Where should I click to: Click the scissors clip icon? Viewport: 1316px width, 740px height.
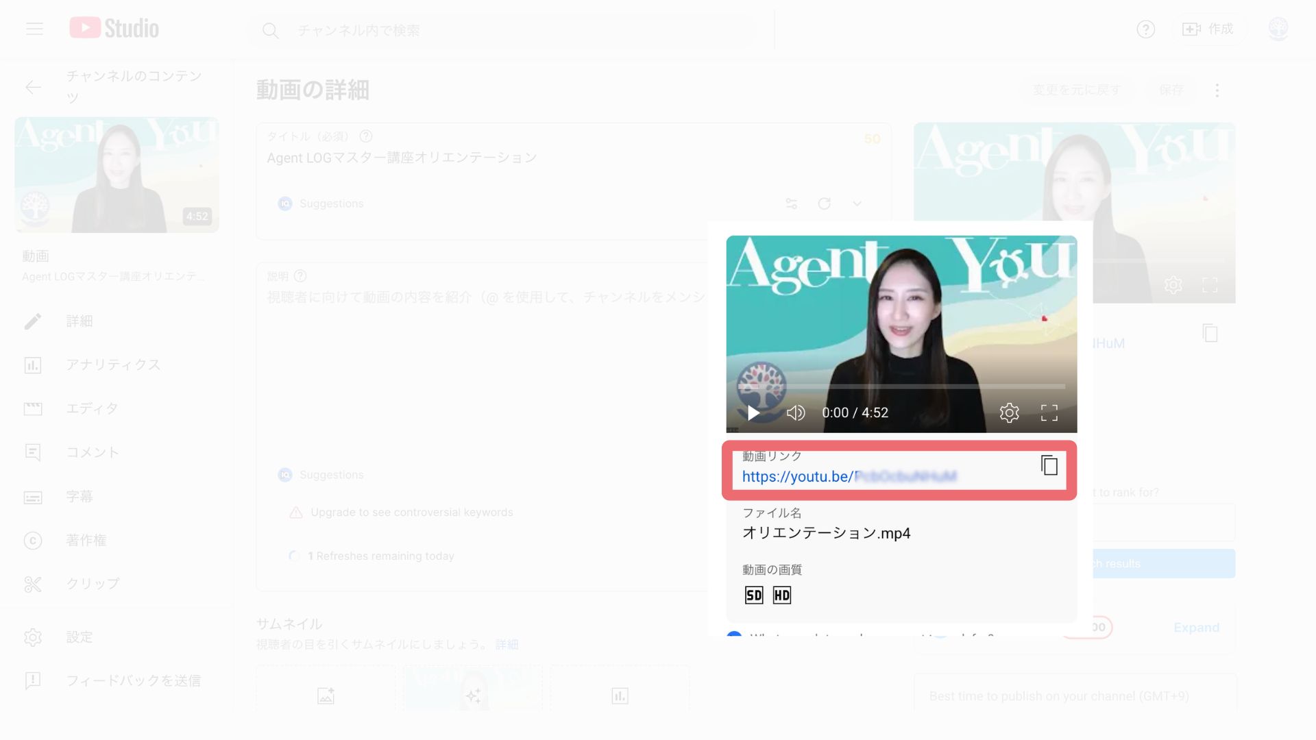click(33, 584)
